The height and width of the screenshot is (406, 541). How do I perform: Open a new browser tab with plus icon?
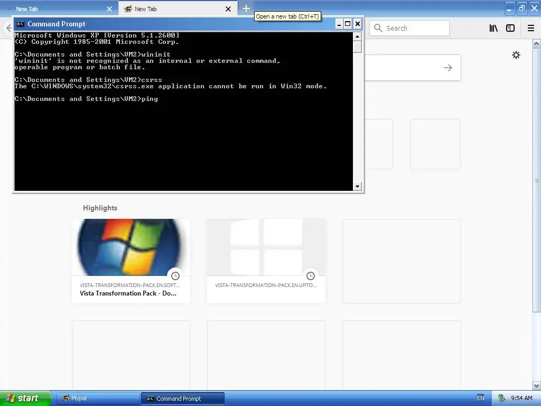pos(246,8)
